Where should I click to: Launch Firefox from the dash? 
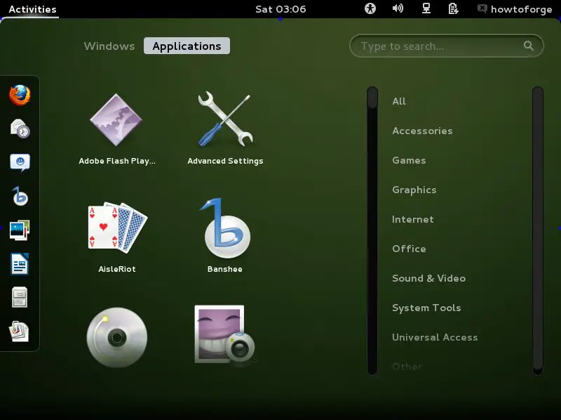tap(20, 95)
